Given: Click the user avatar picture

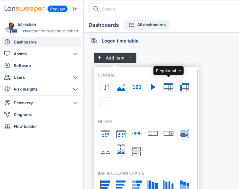Looking at the screenshot, I should click(x=11, y=27).
